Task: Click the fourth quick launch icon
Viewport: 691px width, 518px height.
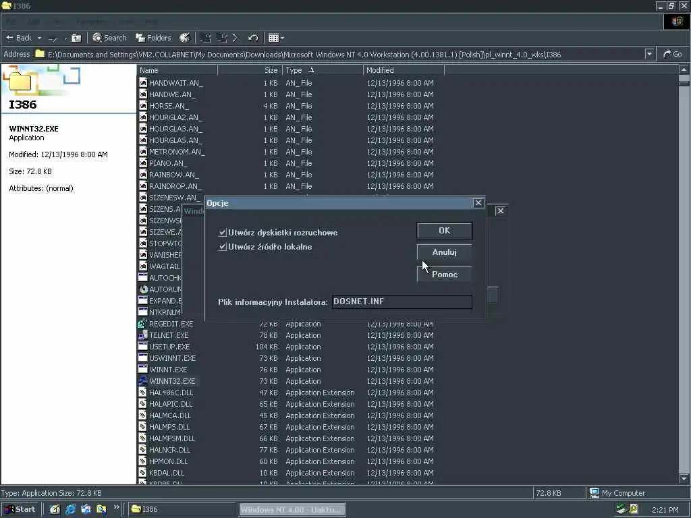Action: point(101,509)
